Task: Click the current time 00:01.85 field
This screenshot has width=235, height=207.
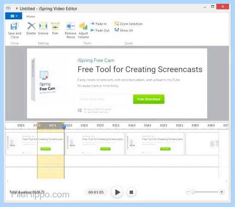Action: (x=96, y=192)
